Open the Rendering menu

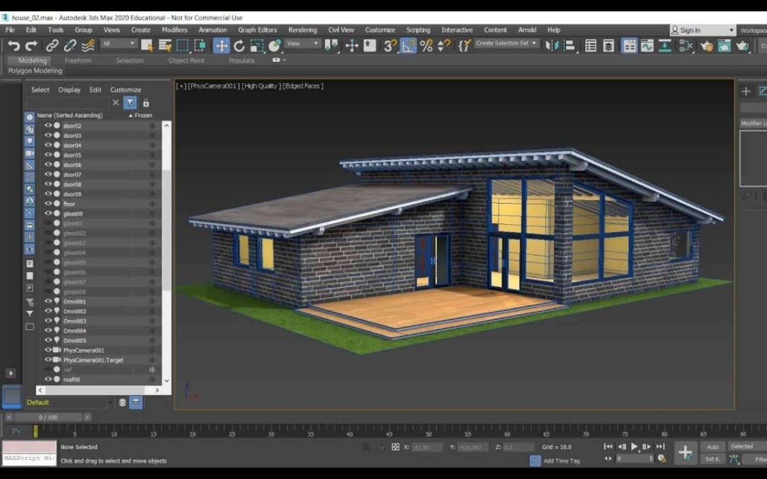[x=302, y=30]
